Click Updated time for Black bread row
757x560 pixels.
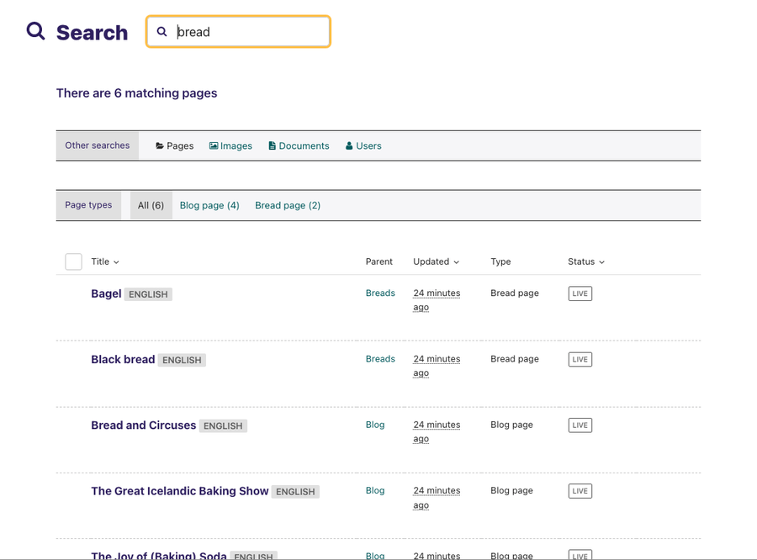[x=437, y=366]
